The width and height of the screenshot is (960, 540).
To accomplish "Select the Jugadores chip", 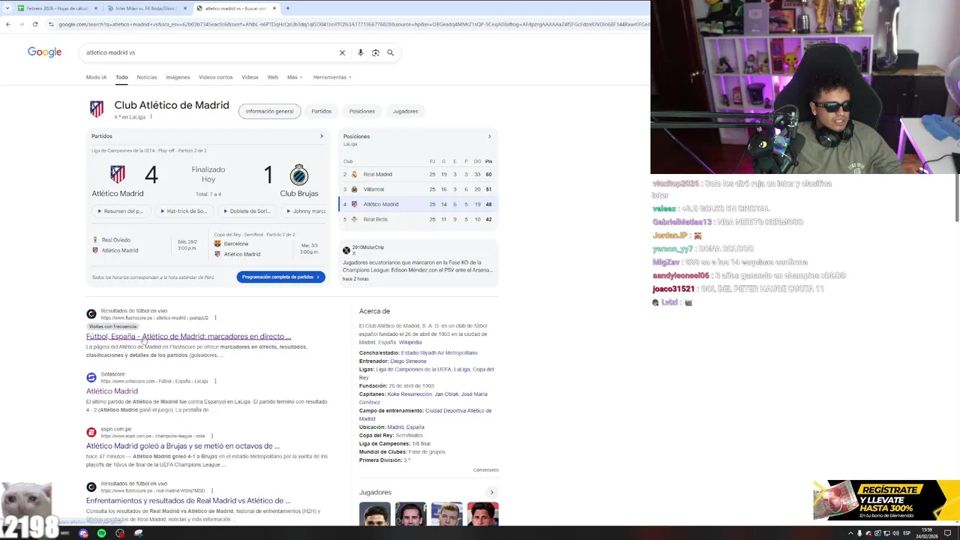I will pyautogui.click(x=406, y=111).
